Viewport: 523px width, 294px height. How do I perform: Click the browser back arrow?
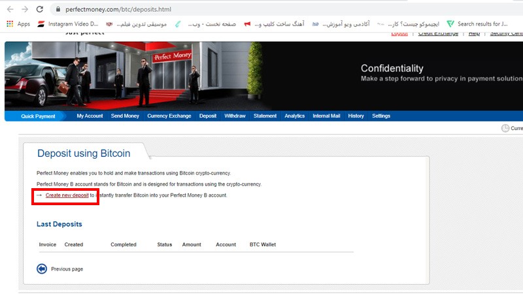tap(10, 9)
